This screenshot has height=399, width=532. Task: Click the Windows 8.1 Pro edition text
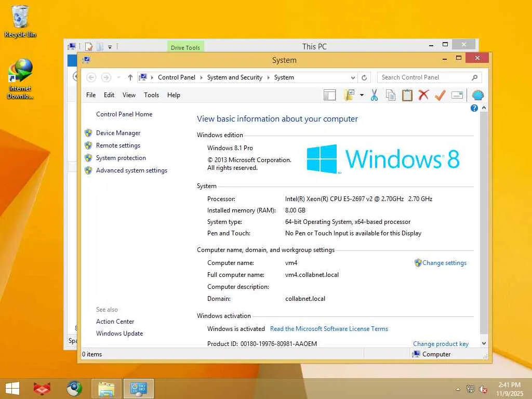coord(230,148)
